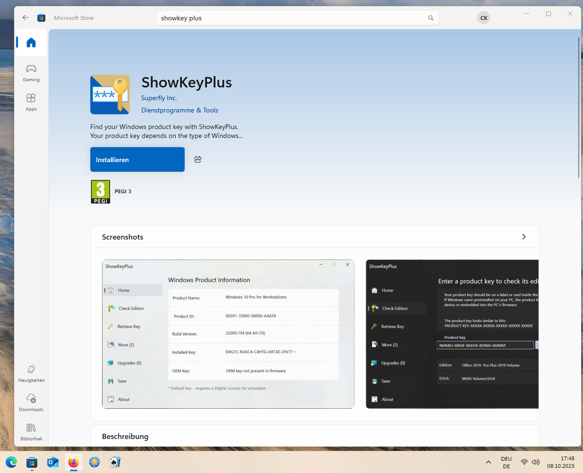583x473 pixels.
Task: Expand Screenshots section with chevron
Action: [x=523, y=237]
